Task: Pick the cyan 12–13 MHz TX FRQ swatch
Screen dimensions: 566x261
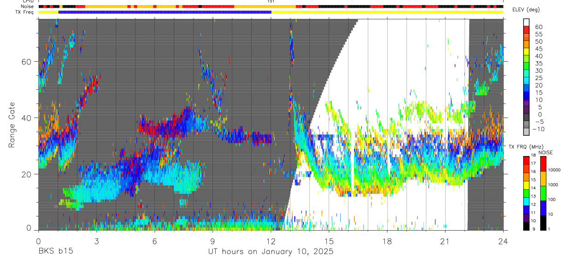Action: tap(526, 201)
